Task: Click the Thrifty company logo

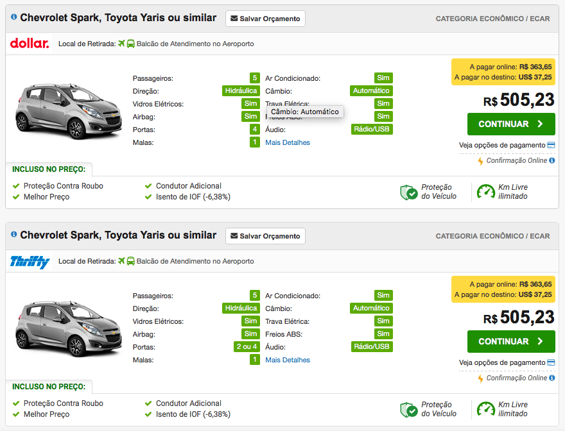Action: tap(30, 262)
